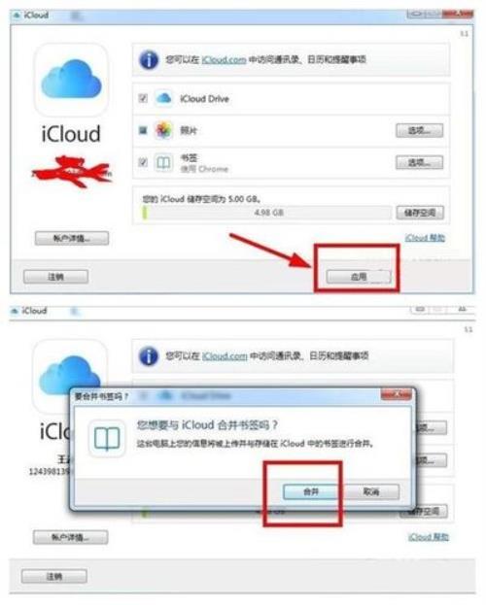Toggle the Bookmarks checkbox

click(143, 162)
